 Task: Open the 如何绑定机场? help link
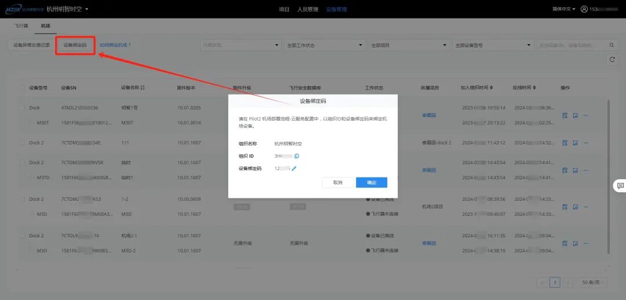coord(115,45)
